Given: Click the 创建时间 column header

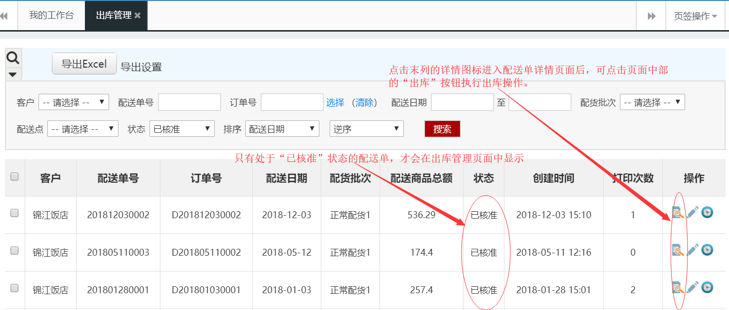Looking at the screenshot, I should point(554,178).
